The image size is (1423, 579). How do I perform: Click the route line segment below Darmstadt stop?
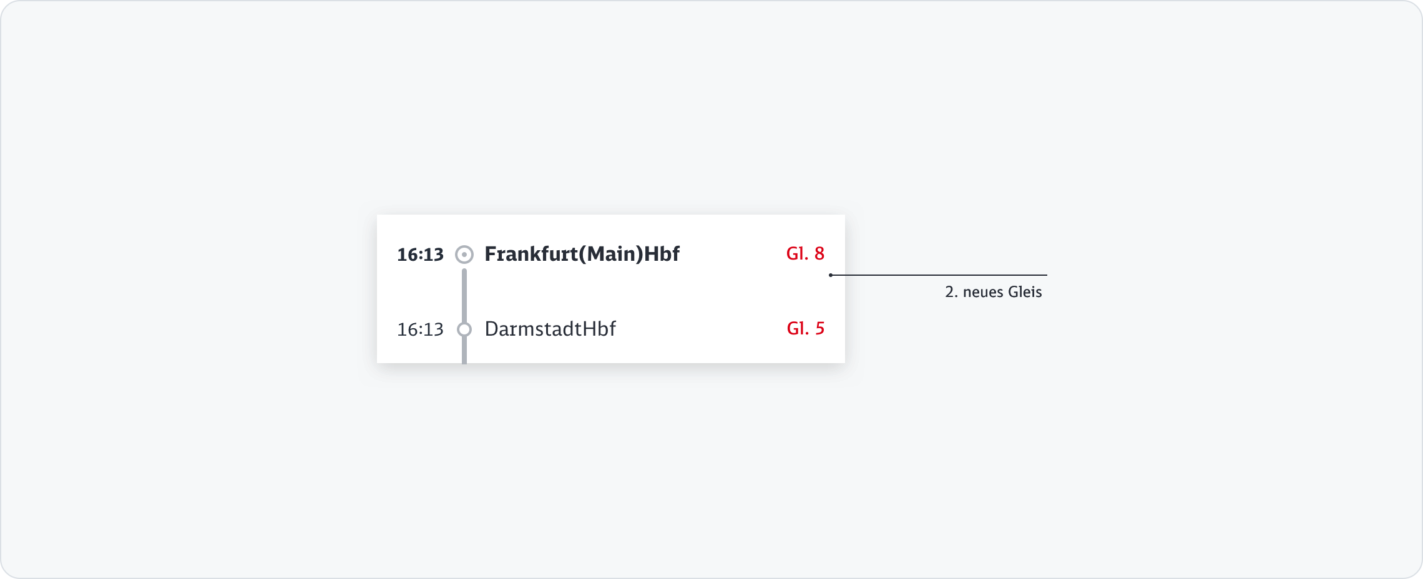464,351
